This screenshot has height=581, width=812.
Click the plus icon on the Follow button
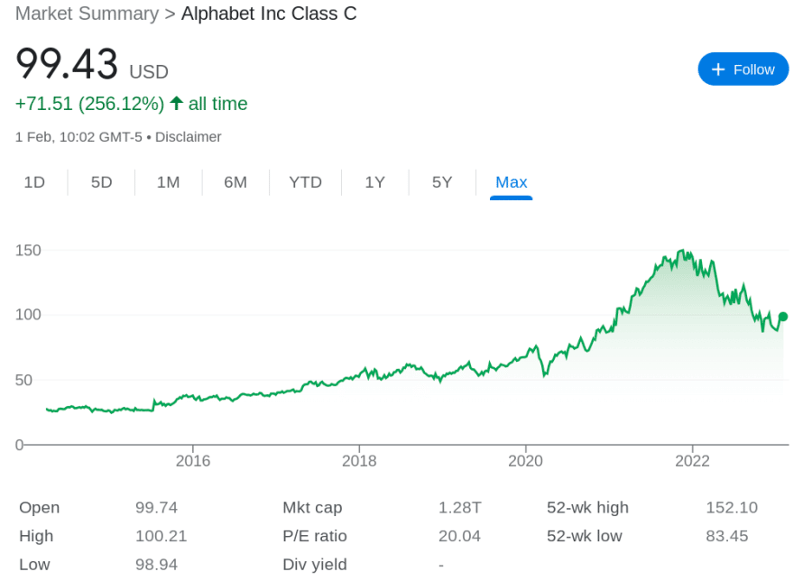pyautogui.click(x=718, y=69)
